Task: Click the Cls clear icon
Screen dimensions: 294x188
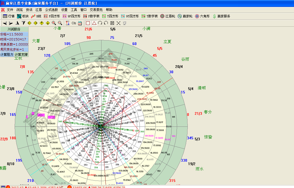Action: coord(74,23)
